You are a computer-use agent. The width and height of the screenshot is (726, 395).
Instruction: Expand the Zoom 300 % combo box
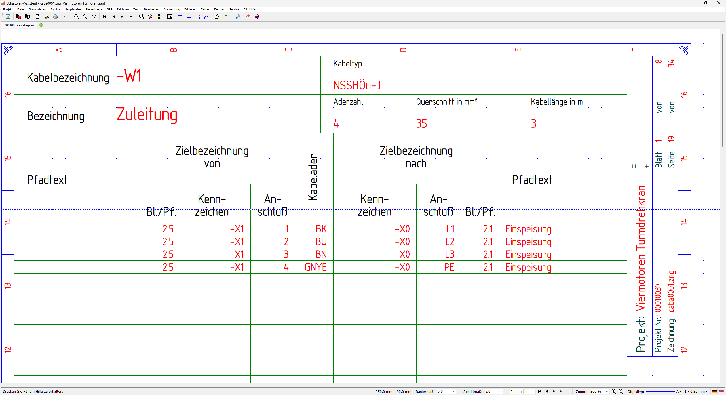point(607,392)
